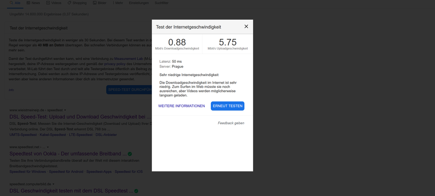Click green check badge beside Ookla result
This screenshot has height=196, width=435.
130,154
